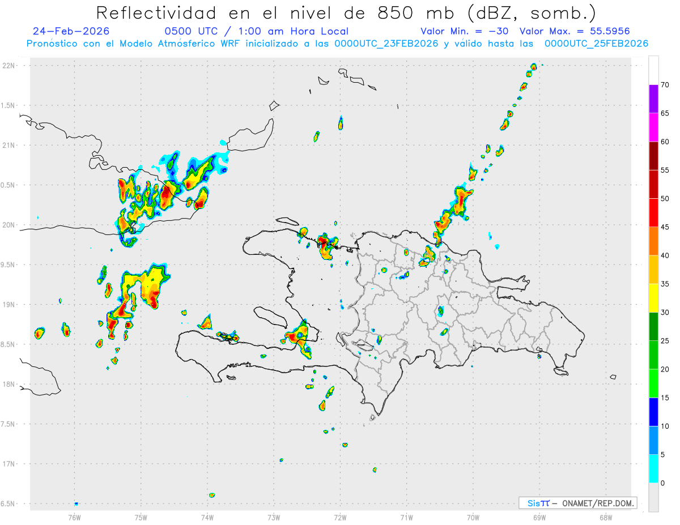
Task: Click the valid-until time '0000UTC_25FEB2026'
Action: (597, 44)
